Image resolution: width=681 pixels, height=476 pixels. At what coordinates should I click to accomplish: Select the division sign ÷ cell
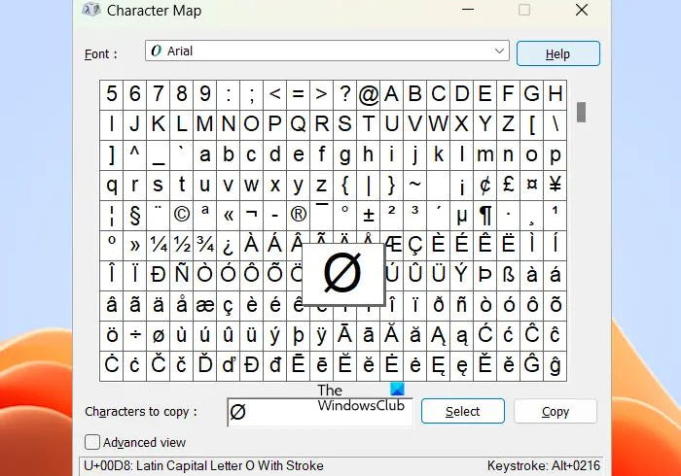135,335
